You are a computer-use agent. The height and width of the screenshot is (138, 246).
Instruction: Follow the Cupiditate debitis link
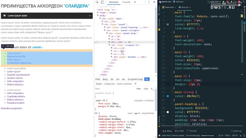click(16, 96)
